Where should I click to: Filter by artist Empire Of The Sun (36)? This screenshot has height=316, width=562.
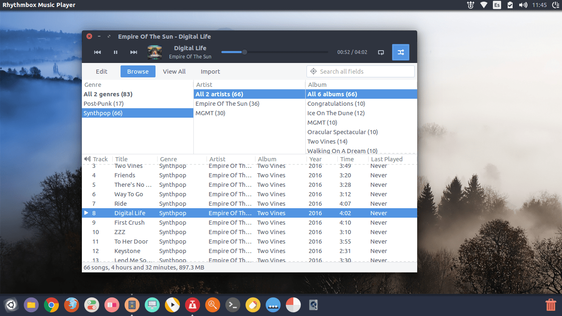[249, 104]
